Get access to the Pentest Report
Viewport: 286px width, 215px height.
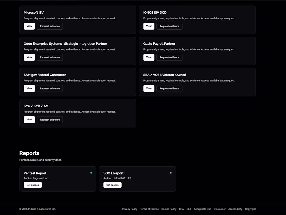[33, 185]
